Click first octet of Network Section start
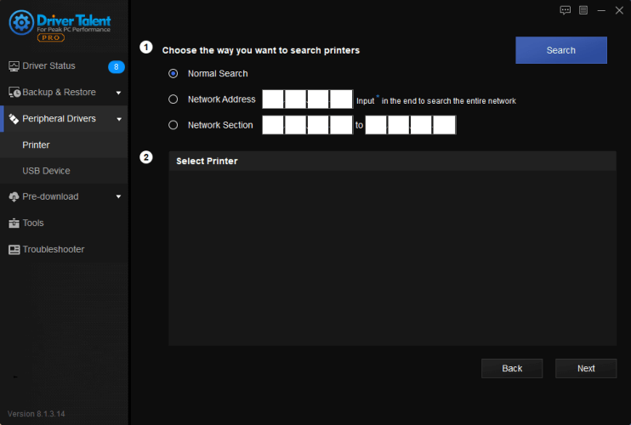The width and height of the screenshot is (631, 425). (273, 125)
